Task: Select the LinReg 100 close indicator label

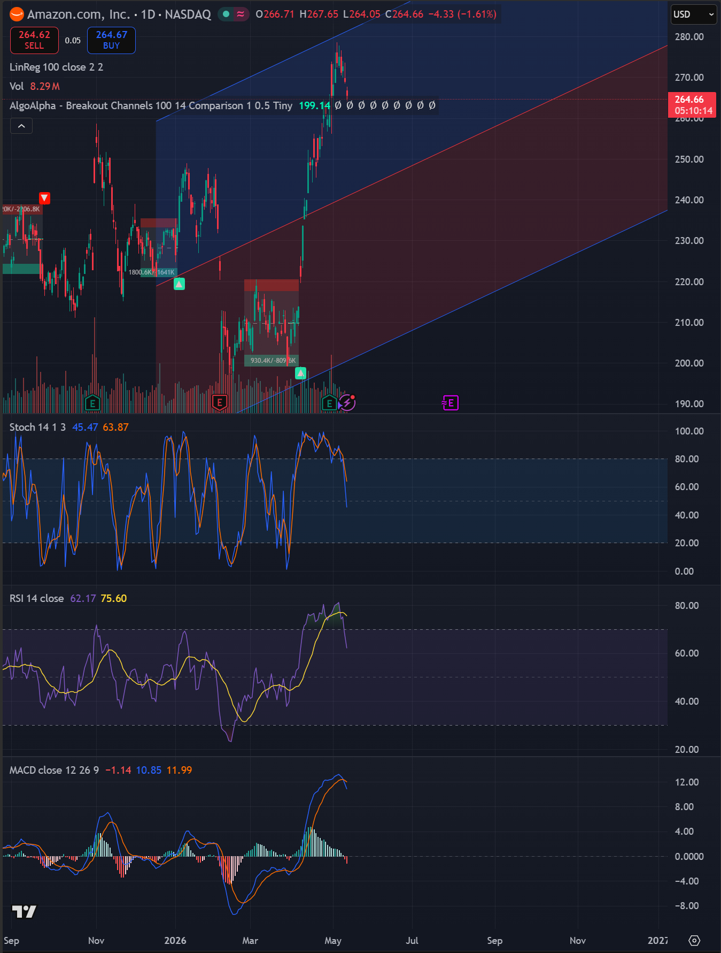Action: tap(56, 67)
